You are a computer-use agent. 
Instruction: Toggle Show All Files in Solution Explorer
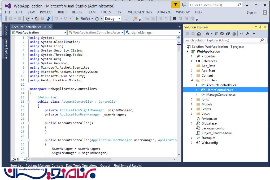pos(234,34)
